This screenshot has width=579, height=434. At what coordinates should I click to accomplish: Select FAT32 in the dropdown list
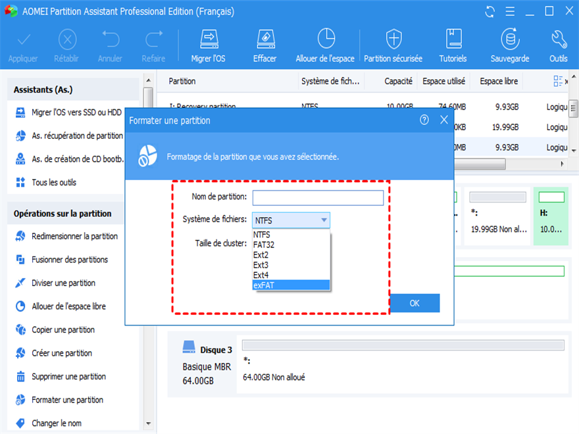pos(291,245)
